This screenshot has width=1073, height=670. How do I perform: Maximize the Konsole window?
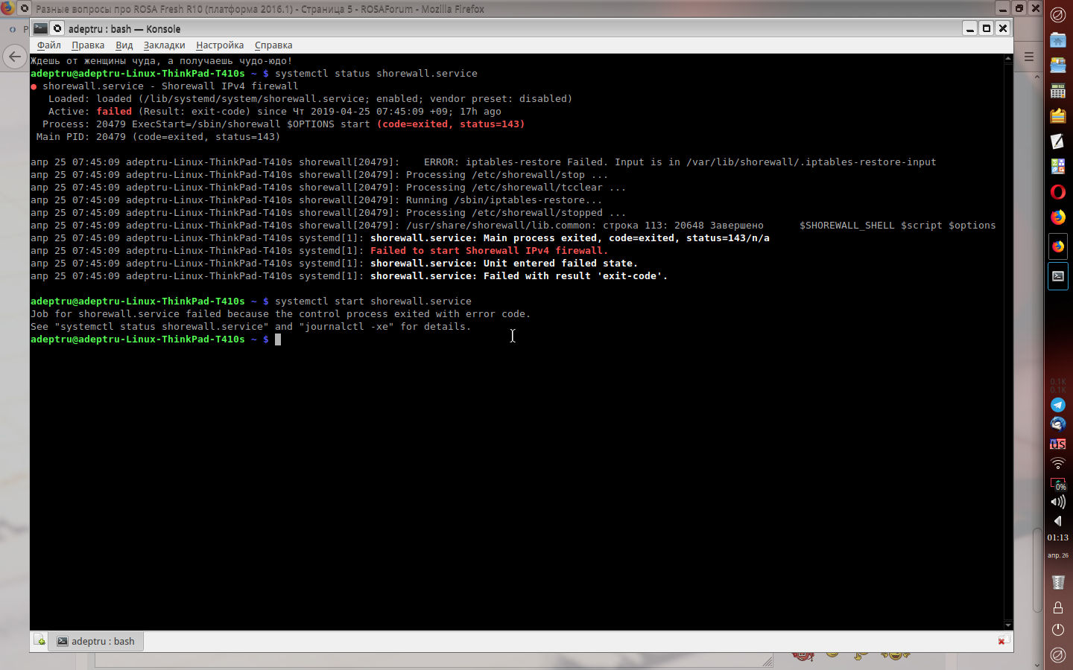[x=987, y=28]
